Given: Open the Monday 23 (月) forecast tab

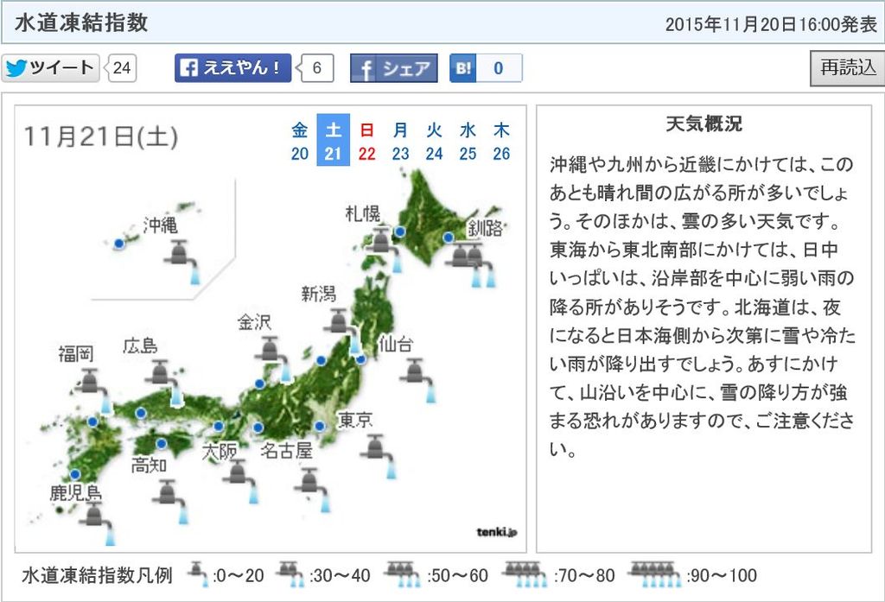Looking at the screenshot, I should (x=400, y=142).
